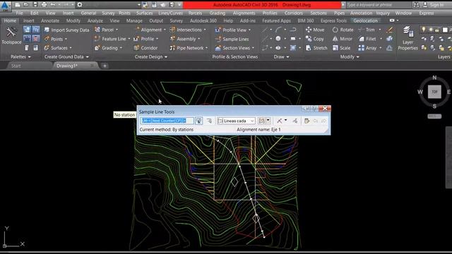Select the Drawing1* file tab

pyautogui.click(x=67, y=66)
